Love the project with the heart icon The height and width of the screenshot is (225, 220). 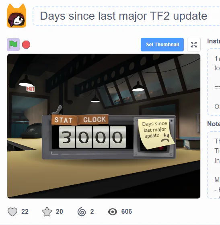tap(12, 211)
